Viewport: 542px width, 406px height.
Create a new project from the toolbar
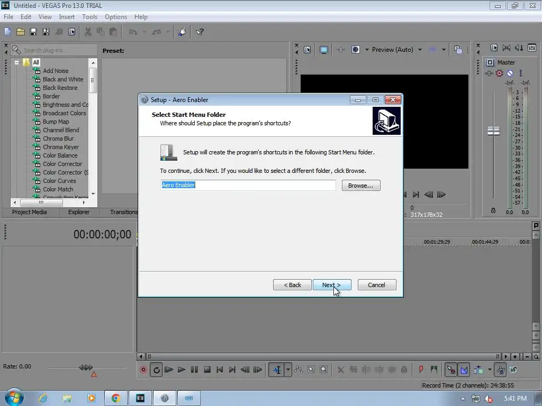click(7, 32)
